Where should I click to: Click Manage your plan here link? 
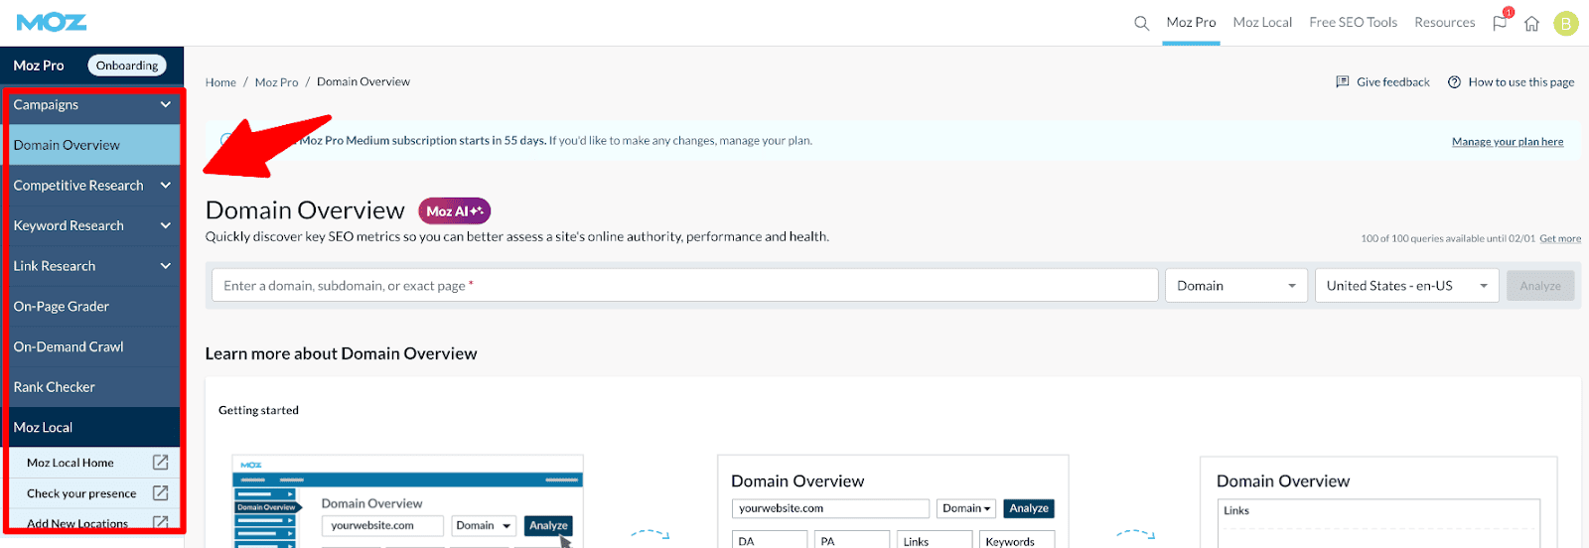[1508, 142]
